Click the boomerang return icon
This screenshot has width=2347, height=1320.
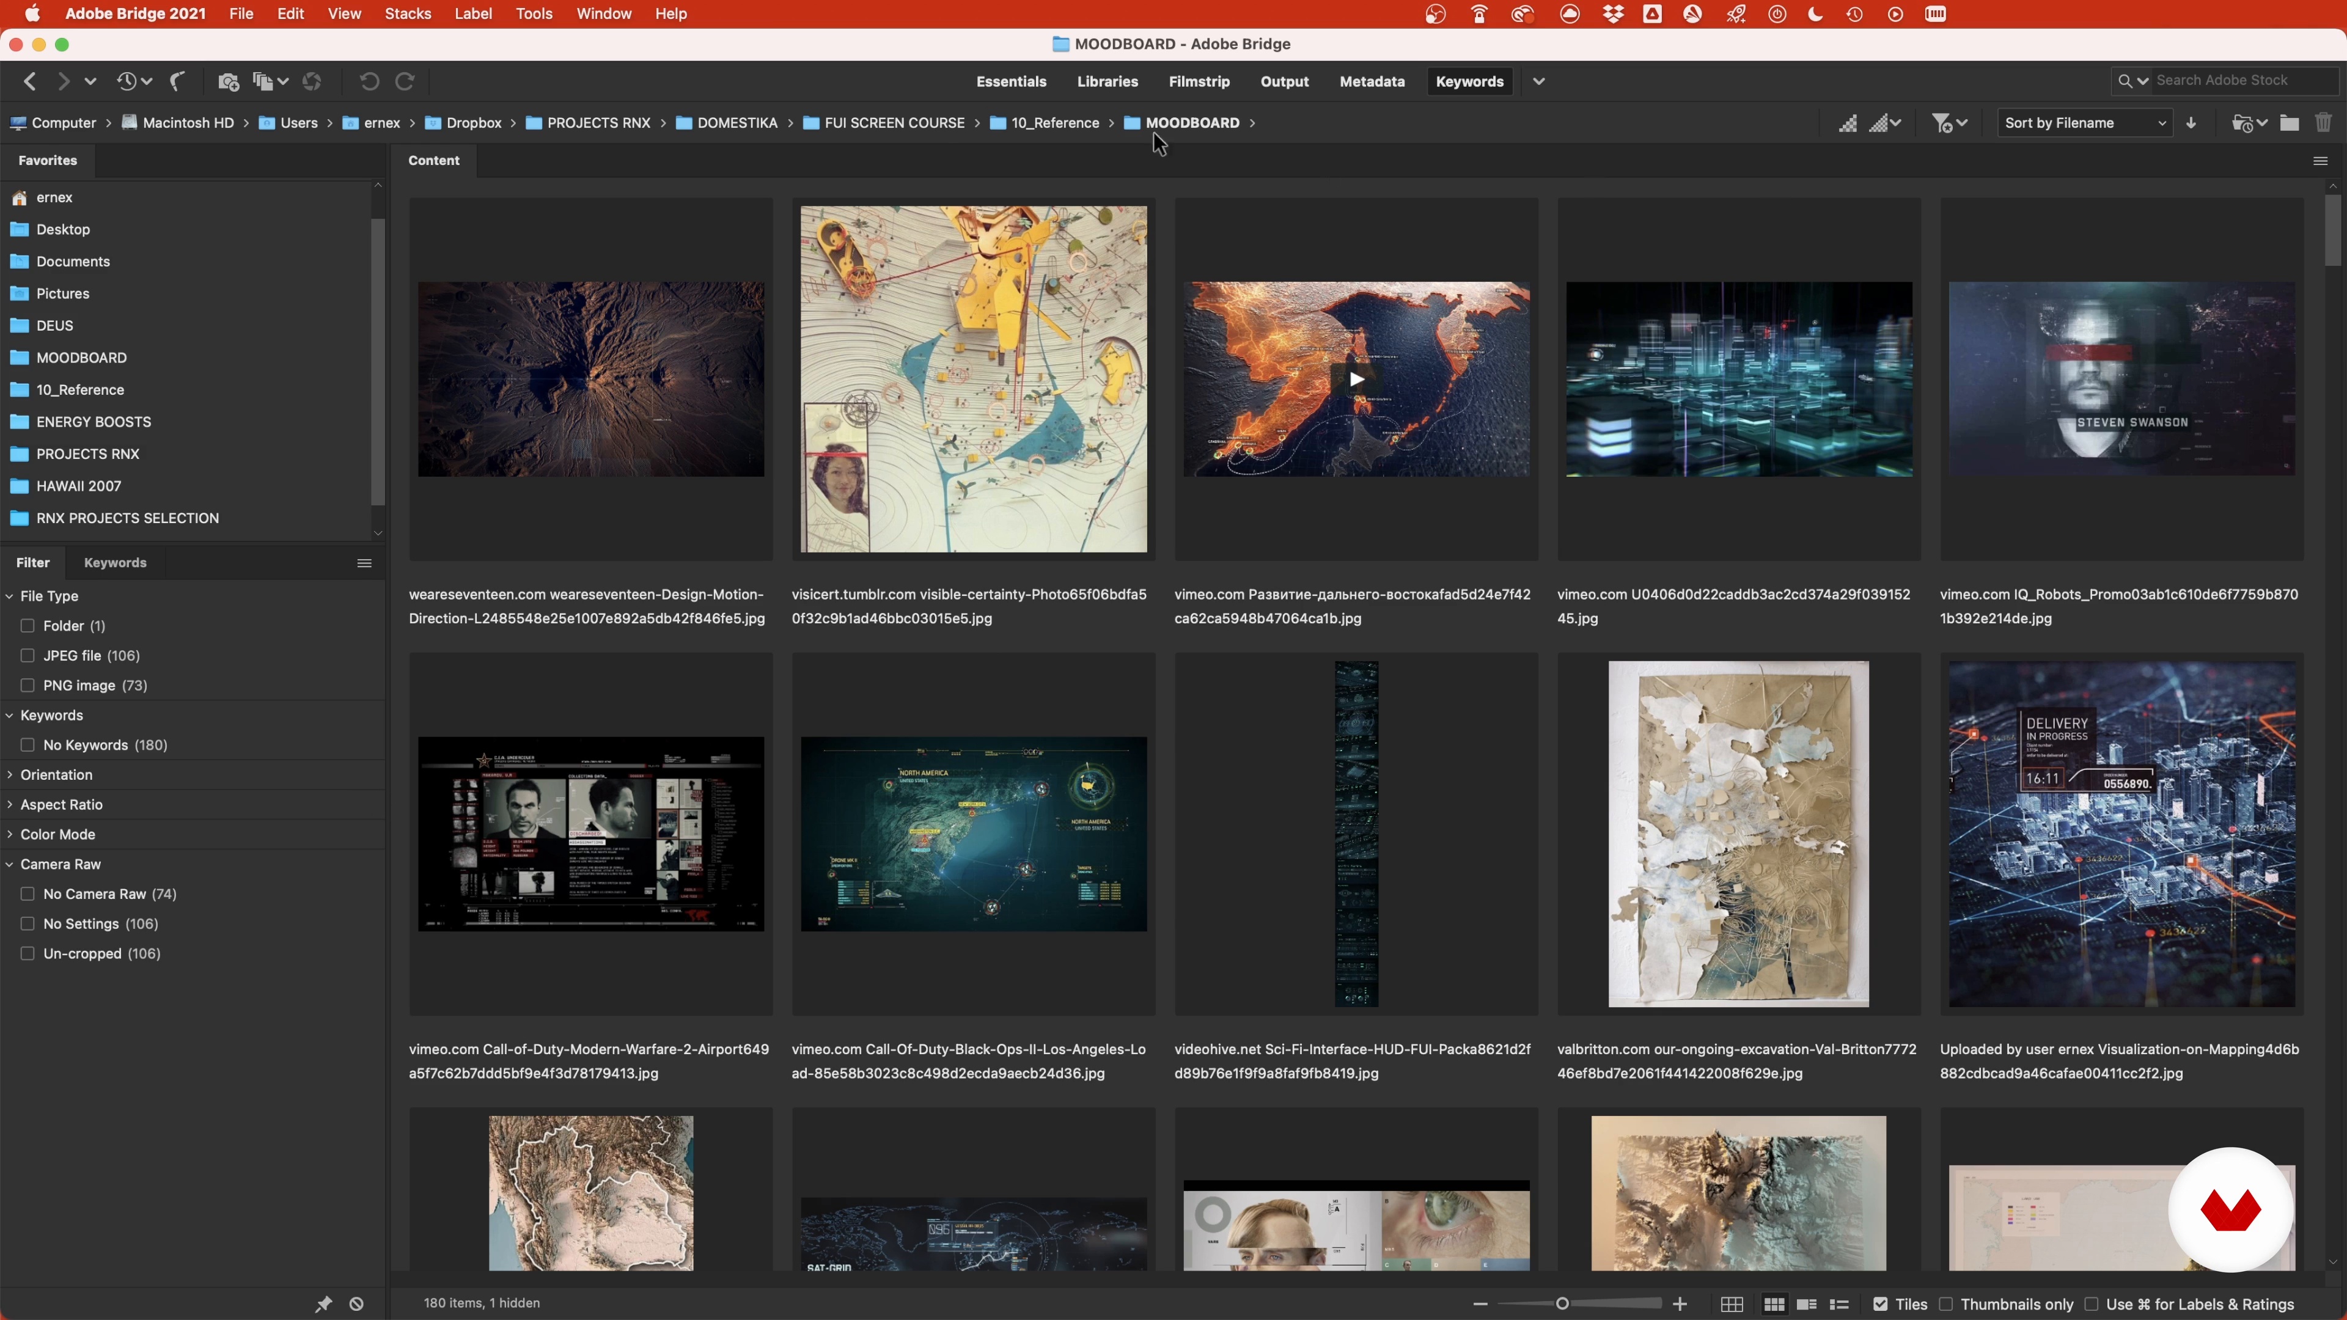click(178, 82)
